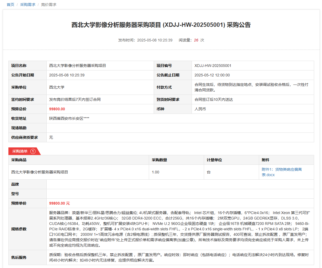Click the red read count 26
This screenshot has width=322, height=268.
196,40
